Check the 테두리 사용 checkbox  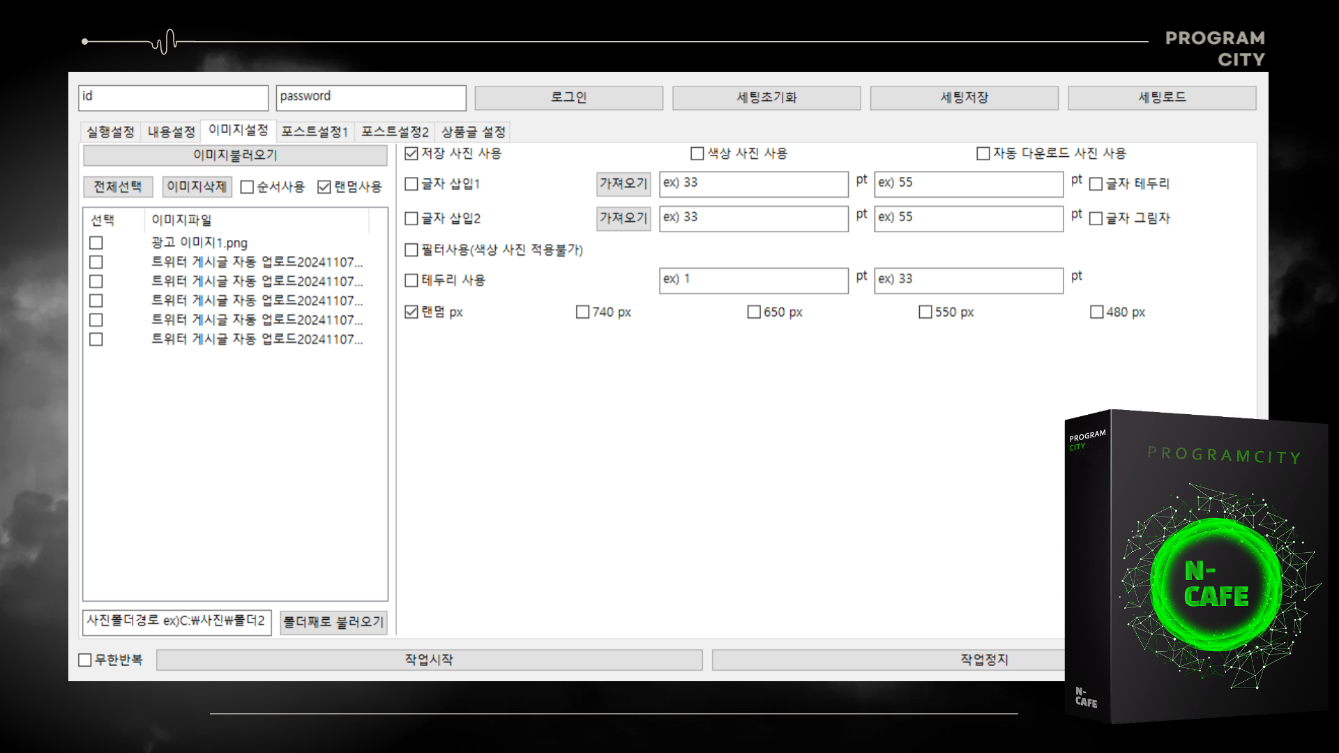pyautogui.click(x=411, y=280)
